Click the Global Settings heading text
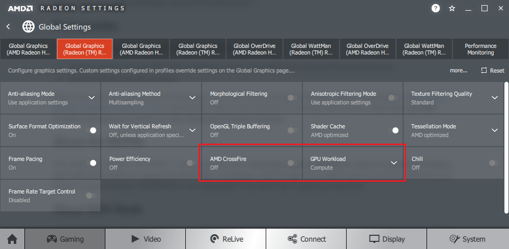 coord(65,27)
